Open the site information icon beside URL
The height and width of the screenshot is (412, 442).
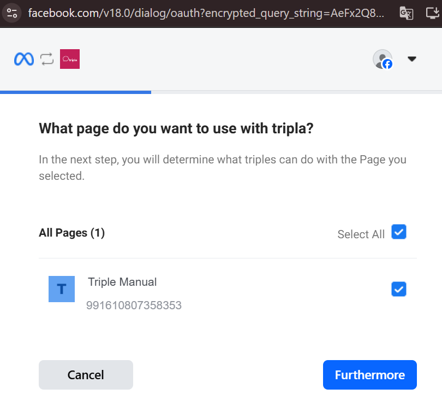click(x=12, y=13)
